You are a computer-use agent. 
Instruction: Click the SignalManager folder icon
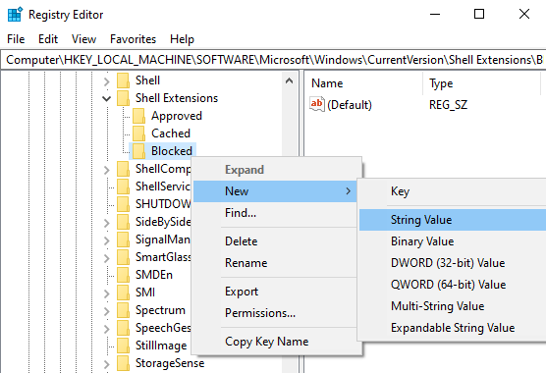[x=123, y=240]
